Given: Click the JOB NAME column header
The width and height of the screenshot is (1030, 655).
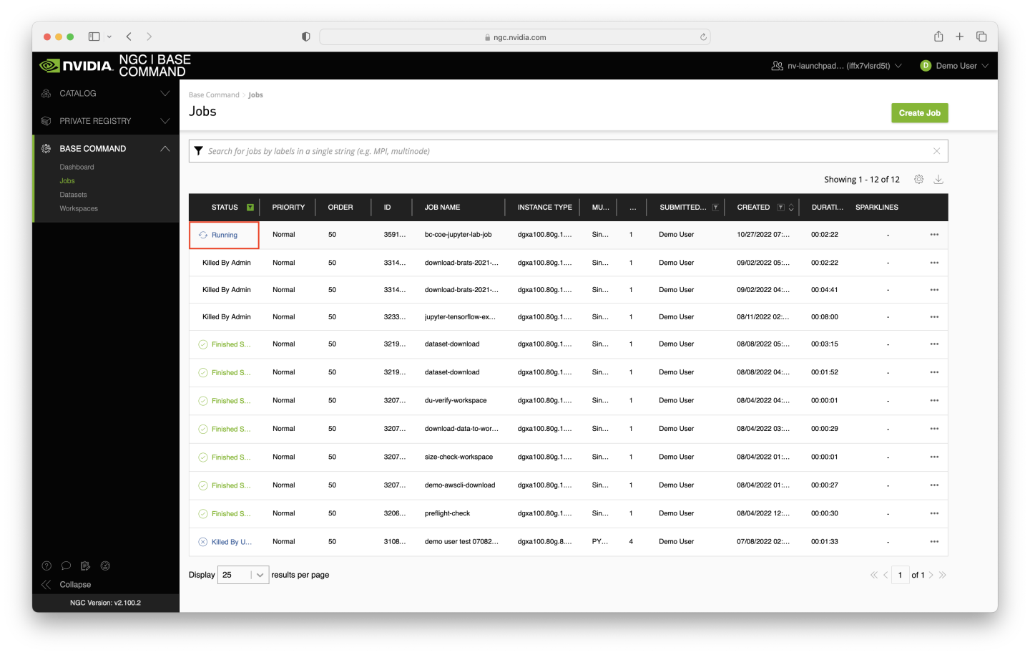Looking at the screenshot, I should pyautogui.click(x=442, y=208).
